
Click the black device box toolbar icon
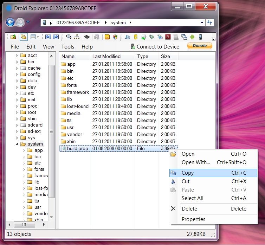point(87,37)
